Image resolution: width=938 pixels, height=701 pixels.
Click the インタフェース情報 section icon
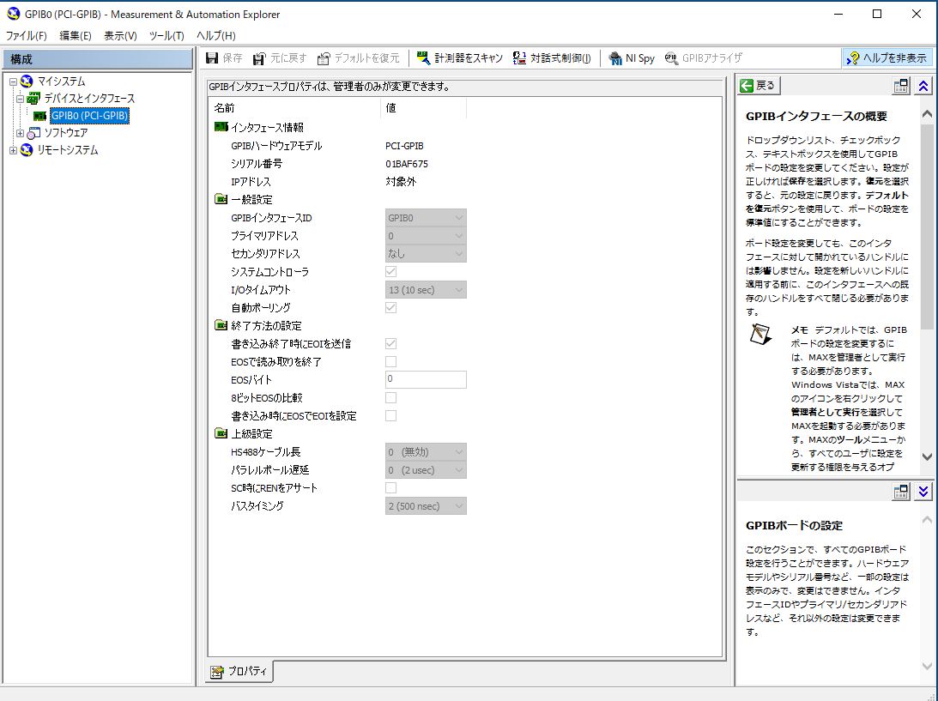click(x=221, y=127)
